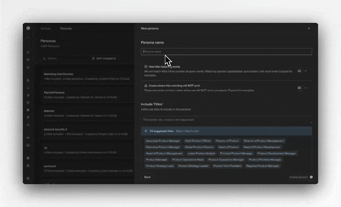This screenshot has width=341, height=207.
Task: Click checkmark icon beside Create persona
Action: coord(311,177)
